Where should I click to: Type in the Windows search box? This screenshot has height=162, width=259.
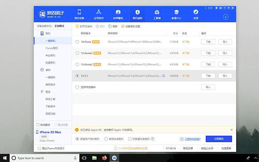point(41,158)
